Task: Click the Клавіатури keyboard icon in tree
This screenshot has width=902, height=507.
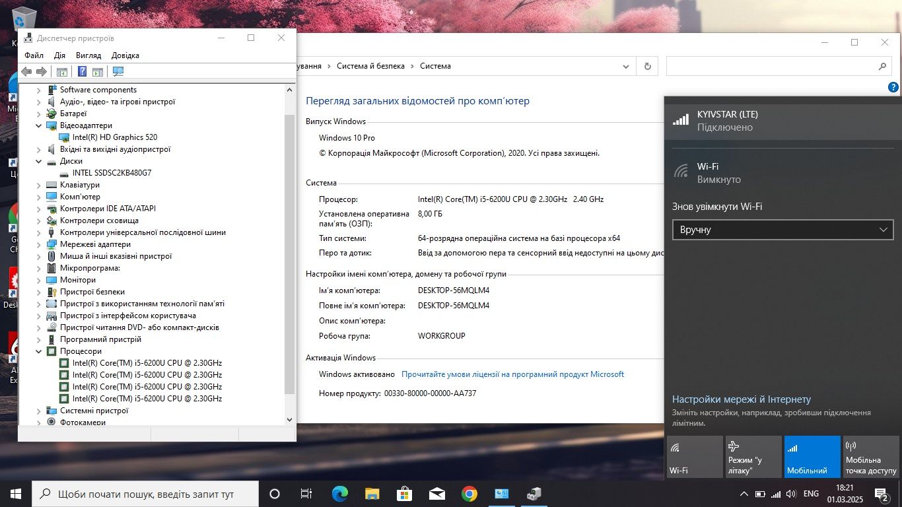Action: (x=52, y=185)
